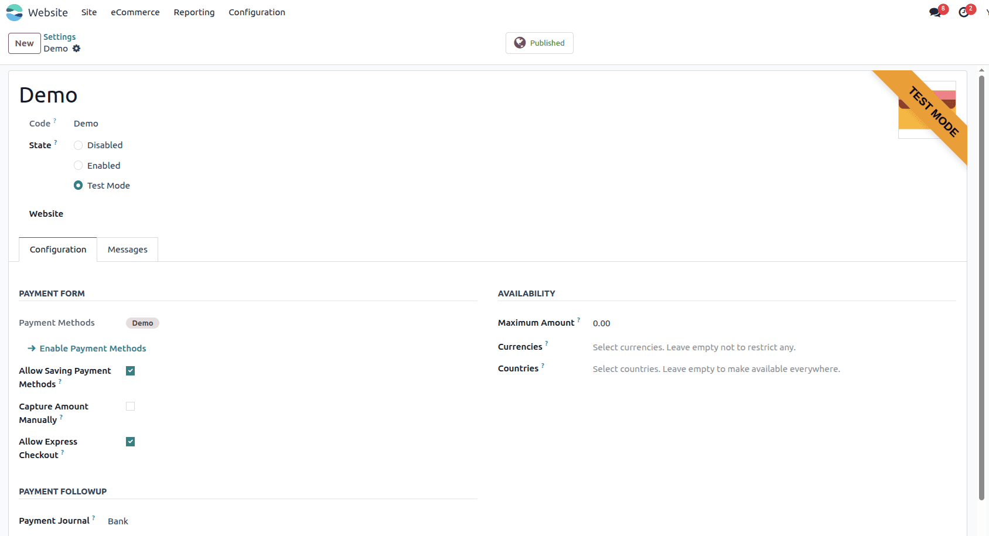
Task: Edit the Maximum Amount value
Action: coord(601,323)
